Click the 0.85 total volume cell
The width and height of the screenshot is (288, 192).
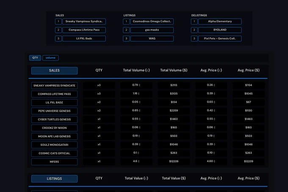(x=136, y=111)
